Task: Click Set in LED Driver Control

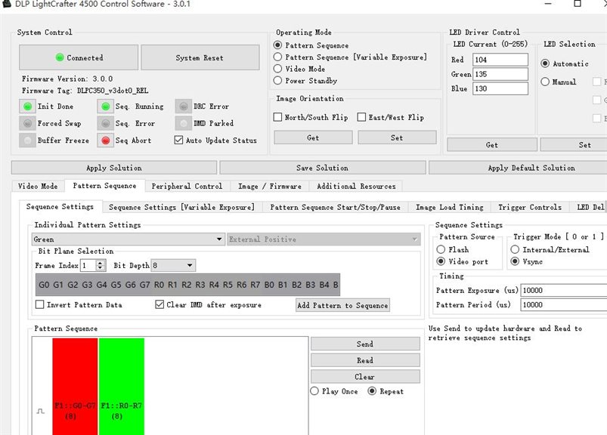Action: pyautogui.click(x=574, y=145)
